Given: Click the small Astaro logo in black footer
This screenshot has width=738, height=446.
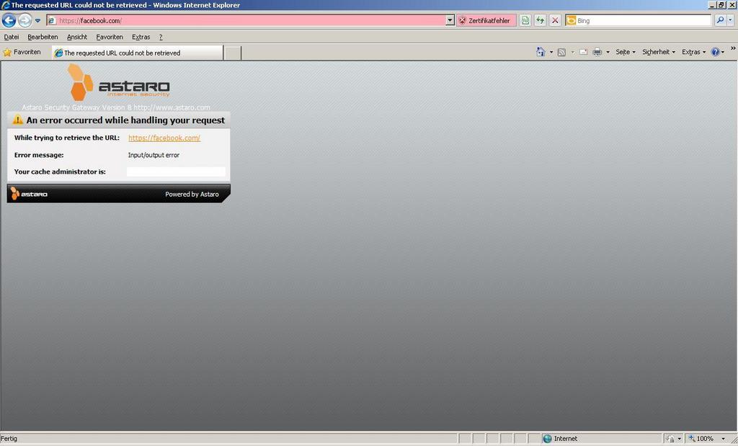Looking at the screenshot, I should 29,194.
